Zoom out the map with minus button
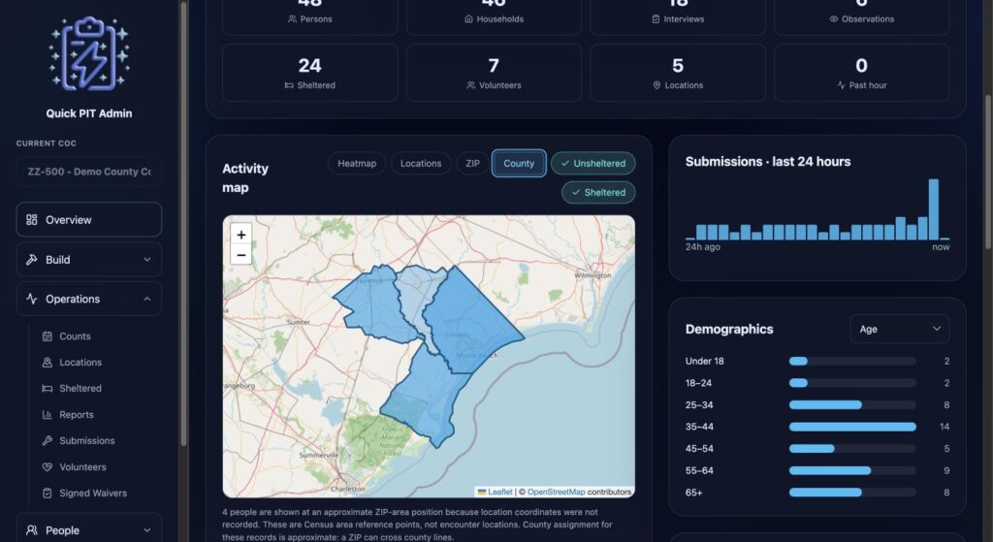The height and width of the screenshot is (542, 993). [241, 255]
